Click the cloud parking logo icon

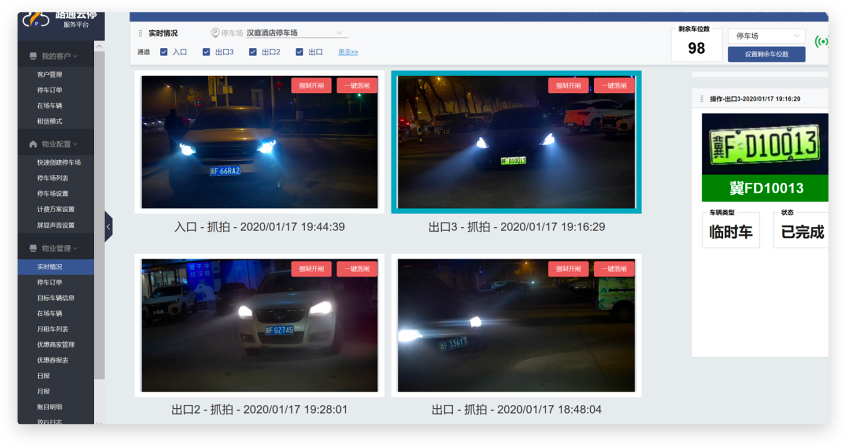36,21
